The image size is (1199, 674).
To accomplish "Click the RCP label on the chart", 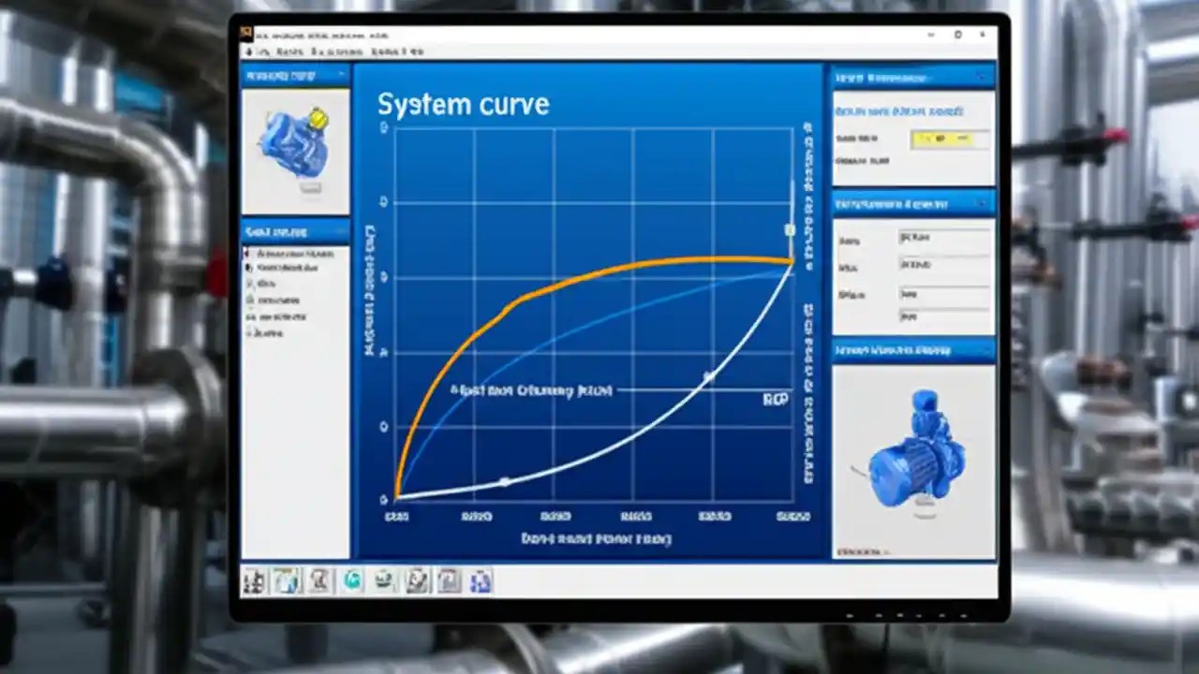I will (x=778, y=399).
